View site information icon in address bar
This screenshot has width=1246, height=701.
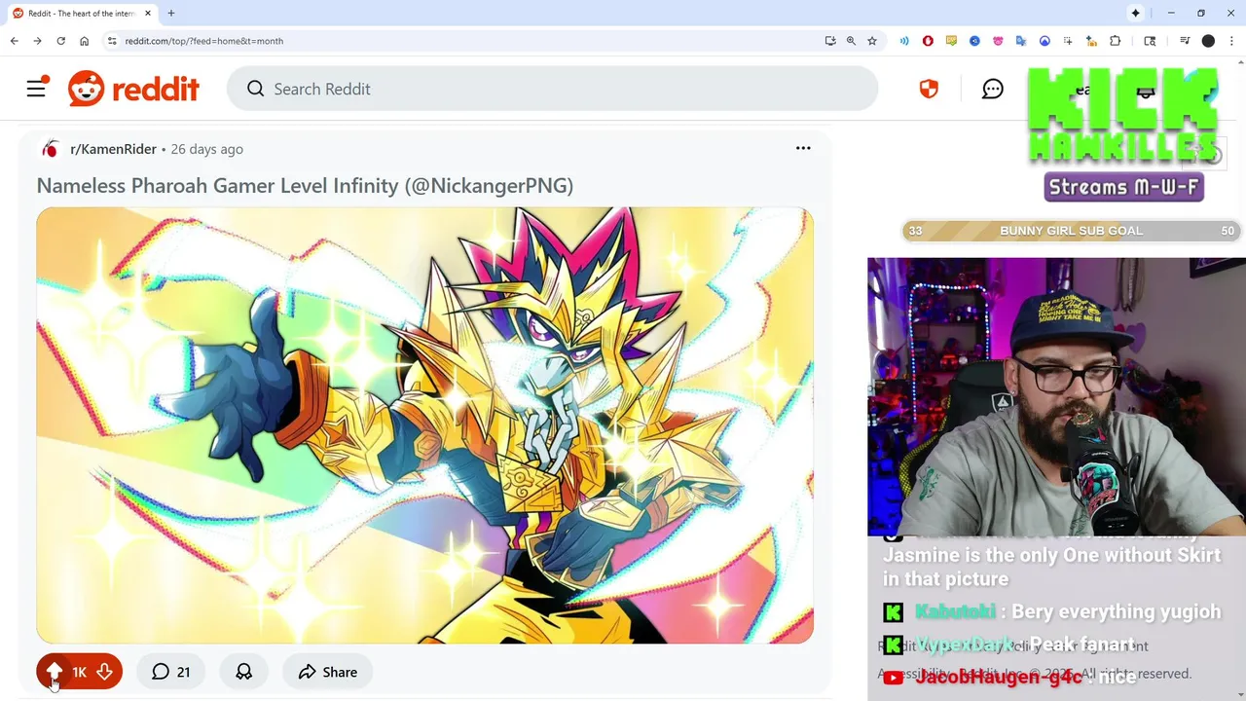[x=112, y=41]
